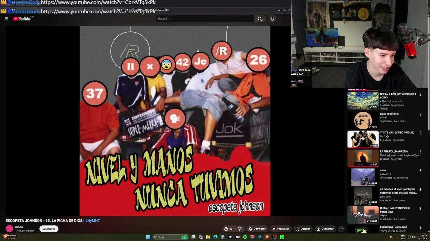Dislike the video with thumbs down
The image size is (430, 241).
click(240, 229)
